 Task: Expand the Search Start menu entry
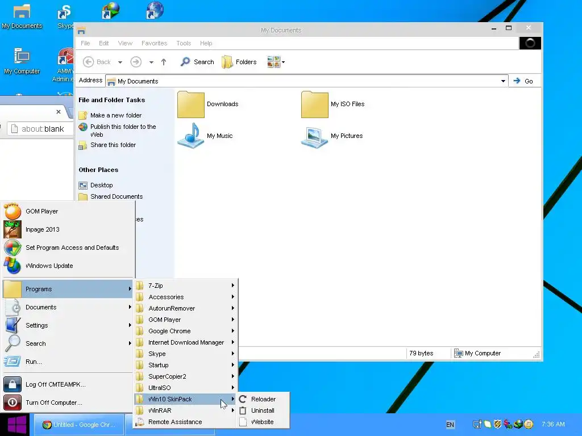click(68, 343)
